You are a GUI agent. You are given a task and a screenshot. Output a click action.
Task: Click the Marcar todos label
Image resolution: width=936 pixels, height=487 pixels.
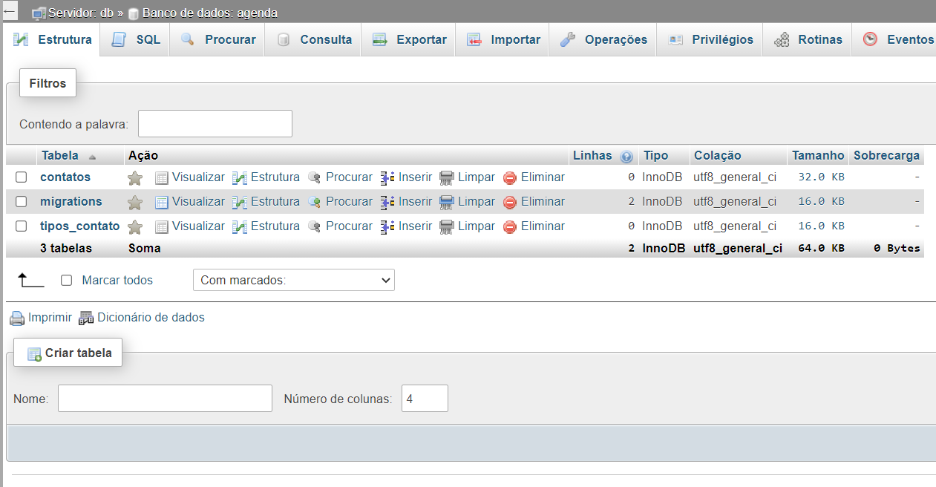pos(117,281)
